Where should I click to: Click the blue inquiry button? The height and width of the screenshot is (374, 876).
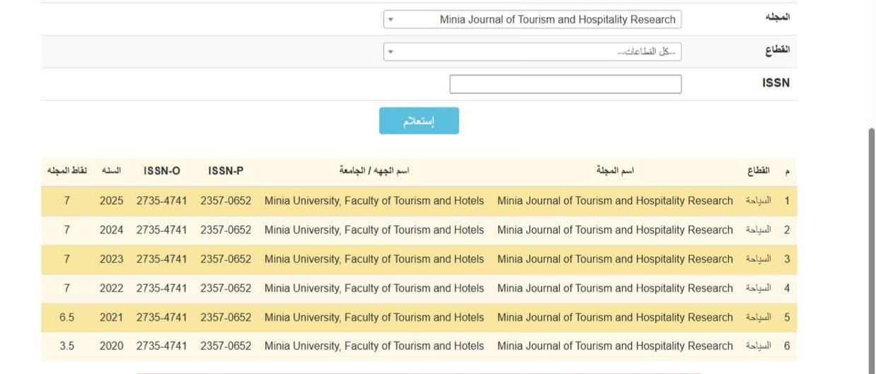click(419, 121)
